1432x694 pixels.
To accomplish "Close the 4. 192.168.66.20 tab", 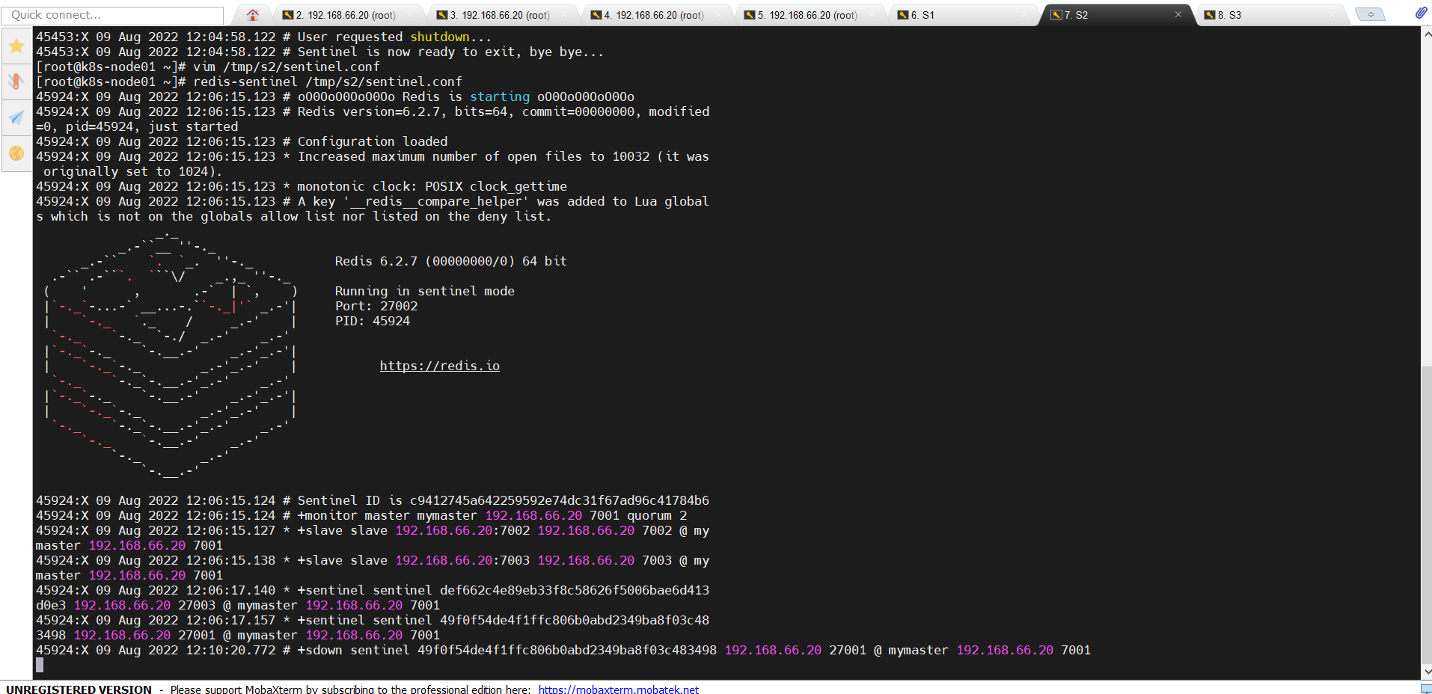I will [718, 15].
